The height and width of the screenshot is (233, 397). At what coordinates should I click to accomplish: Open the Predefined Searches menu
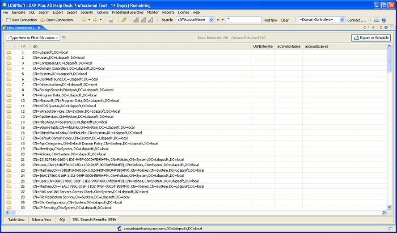128,11
